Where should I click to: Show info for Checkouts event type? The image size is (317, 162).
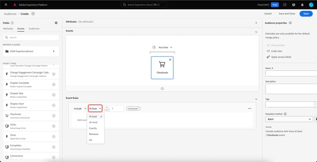coord(54,116)
